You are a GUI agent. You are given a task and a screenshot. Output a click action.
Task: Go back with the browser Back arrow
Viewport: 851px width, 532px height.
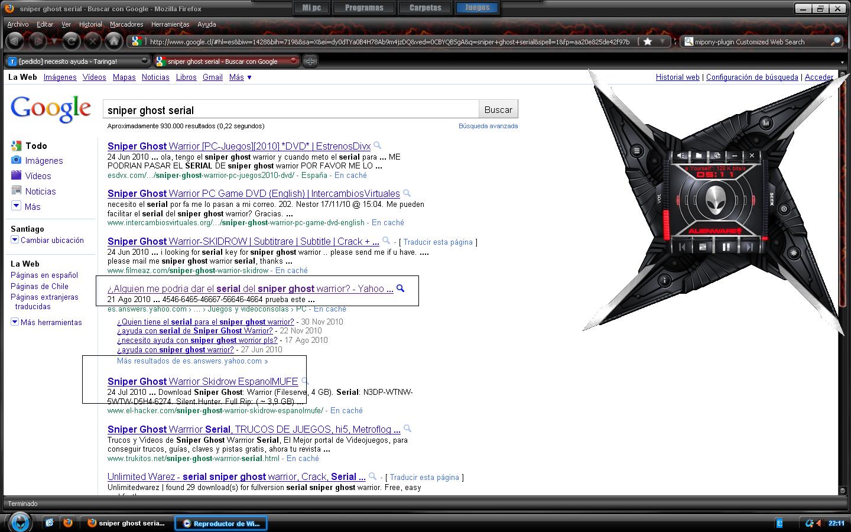[x=15, y=41]
